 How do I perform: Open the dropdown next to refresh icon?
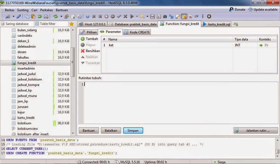pyautogui.click(x=61, y=16)
